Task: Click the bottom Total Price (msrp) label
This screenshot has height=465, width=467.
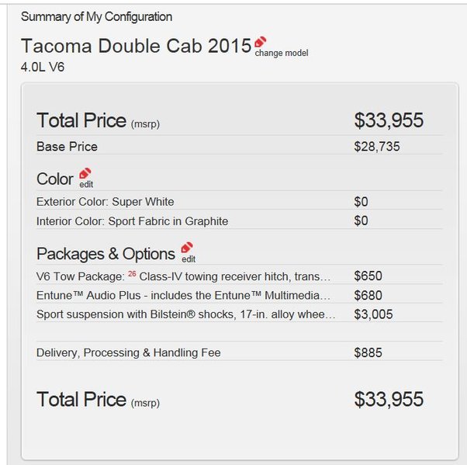Action: click(98, 400)
